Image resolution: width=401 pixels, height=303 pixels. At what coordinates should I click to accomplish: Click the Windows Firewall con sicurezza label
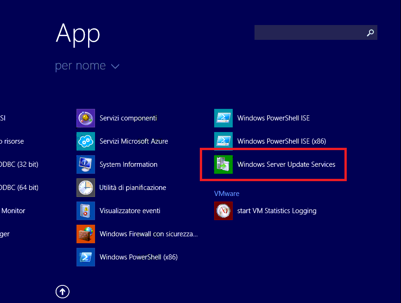pyautogui.click(x=149, y=234)
